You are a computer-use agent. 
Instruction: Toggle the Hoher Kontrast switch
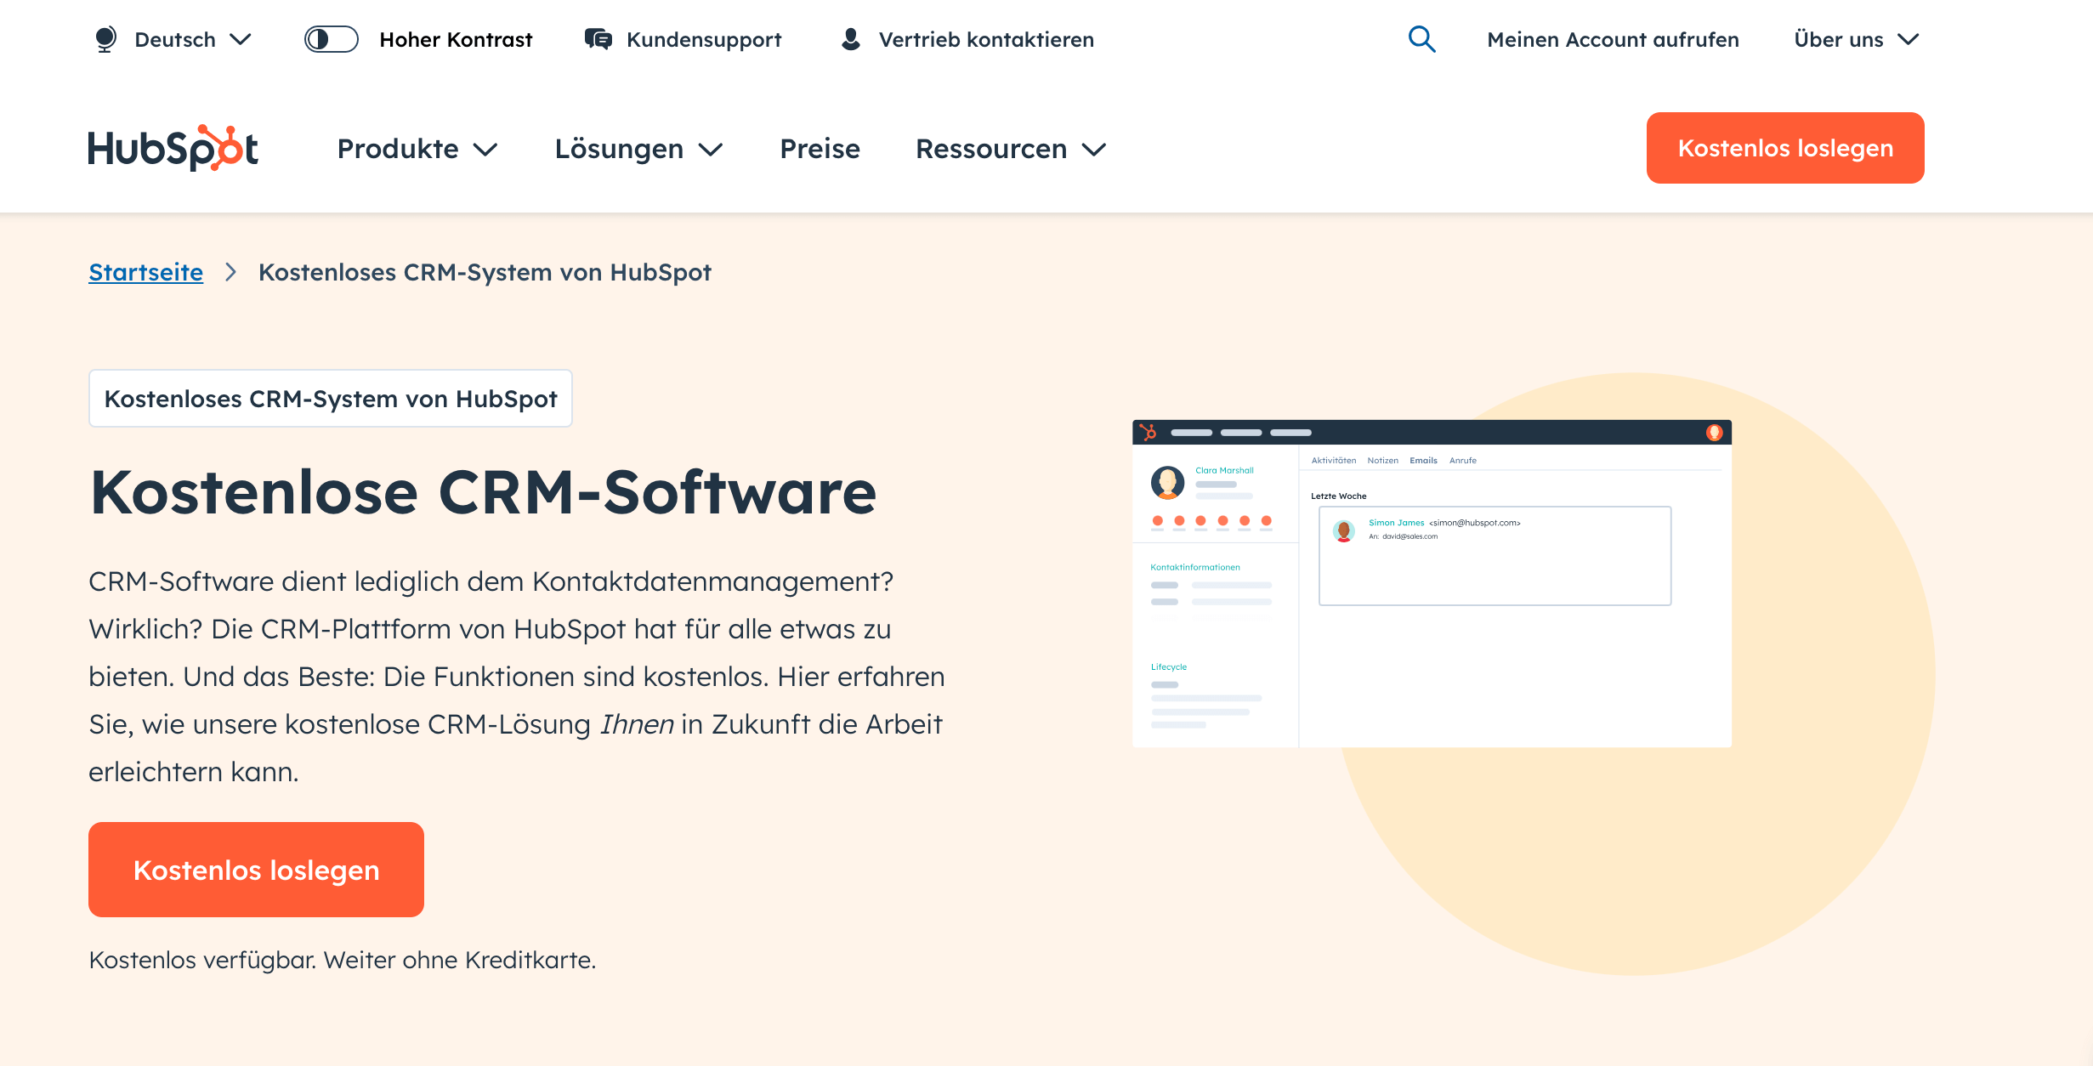click(332, 39)
